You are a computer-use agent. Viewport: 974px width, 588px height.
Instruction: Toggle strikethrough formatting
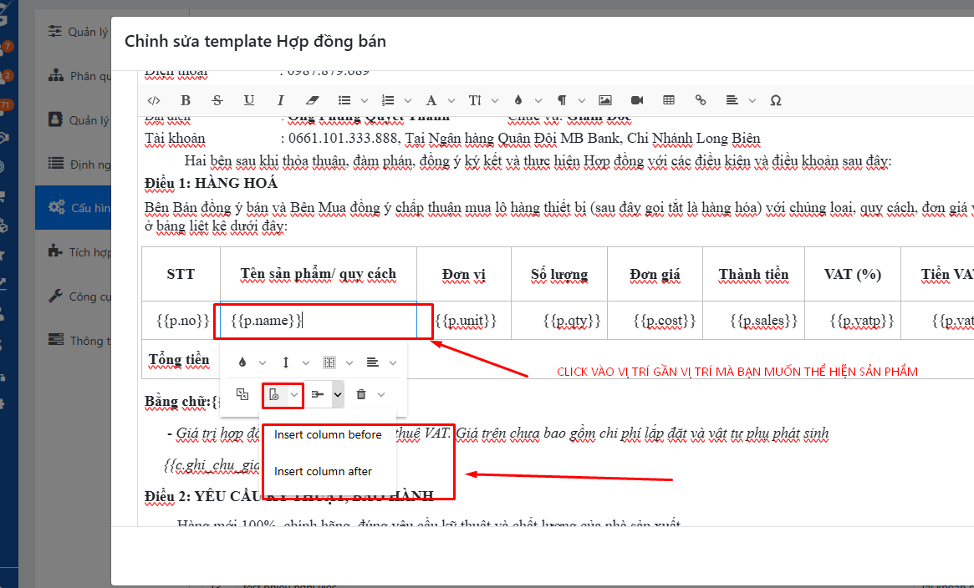217,100
